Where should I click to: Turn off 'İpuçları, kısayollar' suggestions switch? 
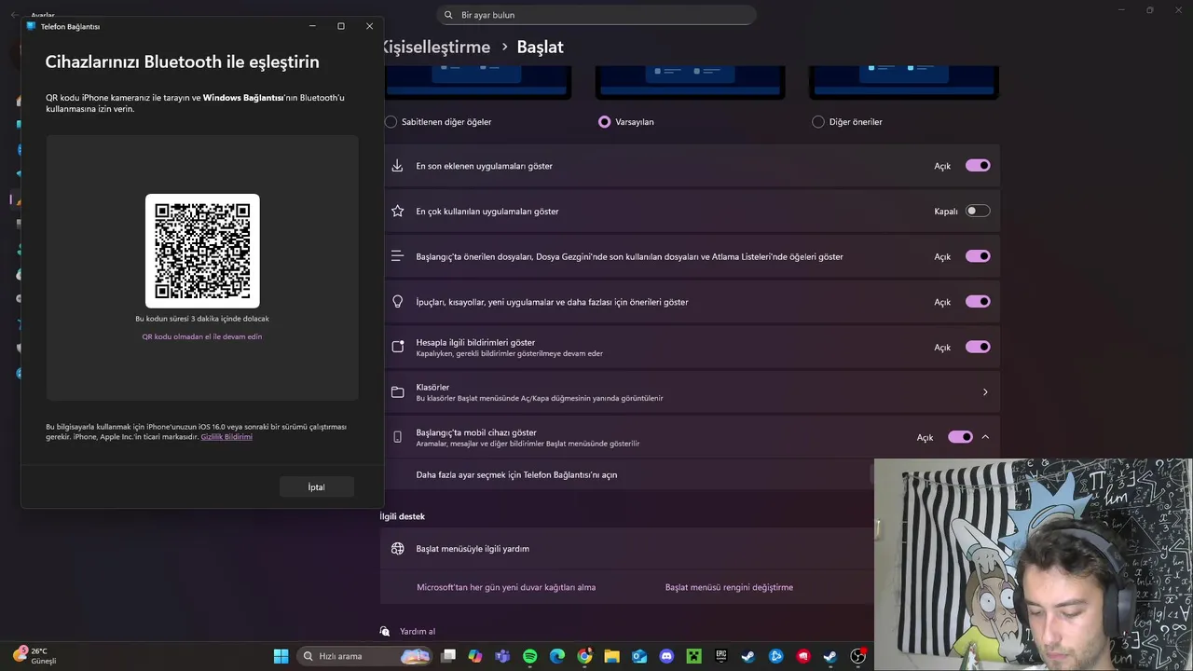point(978,302)
